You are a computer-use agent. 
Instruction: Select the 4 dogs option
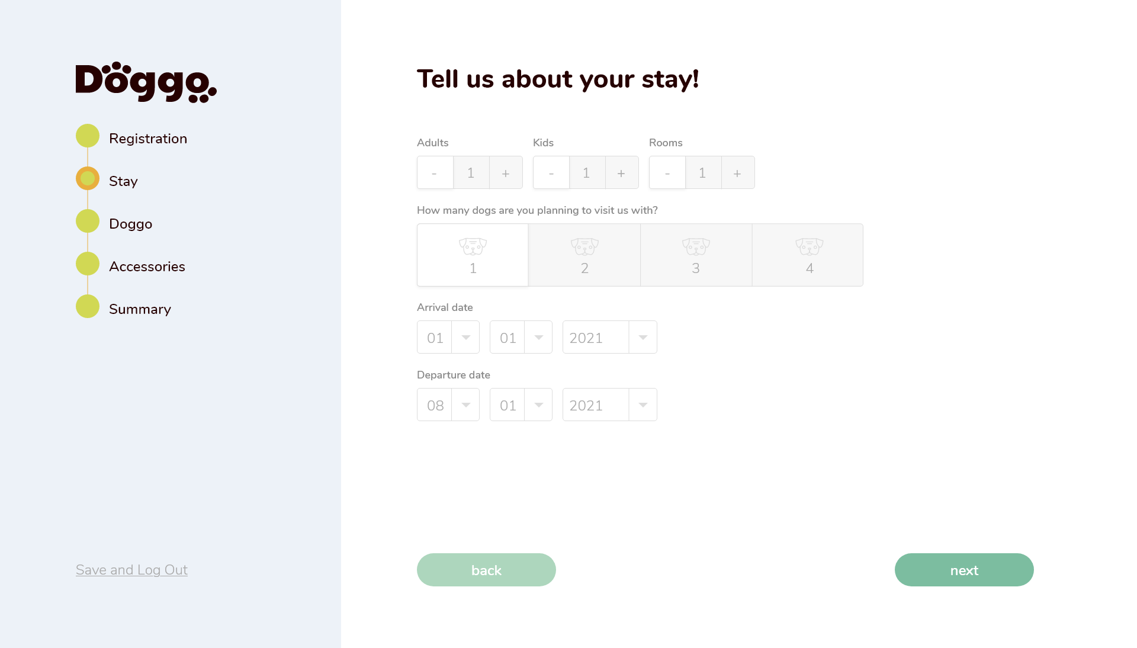[x=808, y=255]
